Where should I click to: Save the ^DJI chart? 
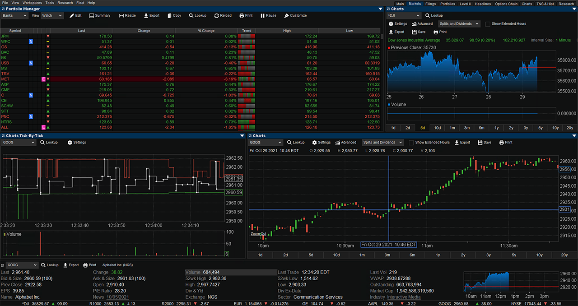(419, 32)
